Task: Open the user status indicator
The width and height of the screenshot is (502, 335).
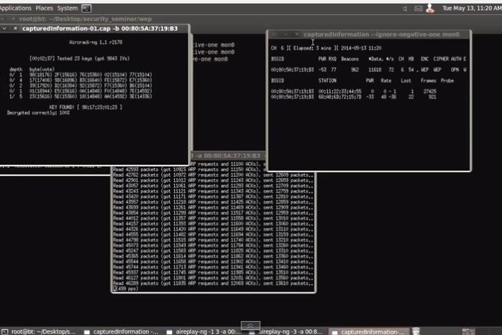Action: (430, 8)
